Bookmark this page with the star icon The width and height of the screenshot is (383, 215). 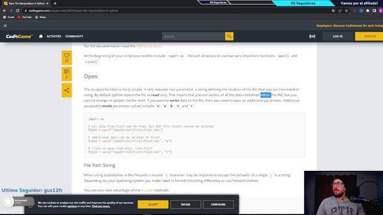(346, 11)
